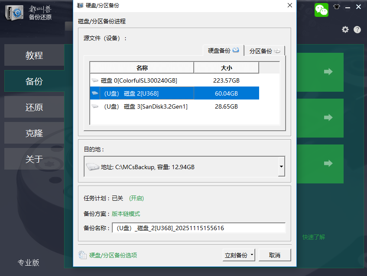Open the help question mark icon
The image size is (367, 276).
(x=357, y=29)
